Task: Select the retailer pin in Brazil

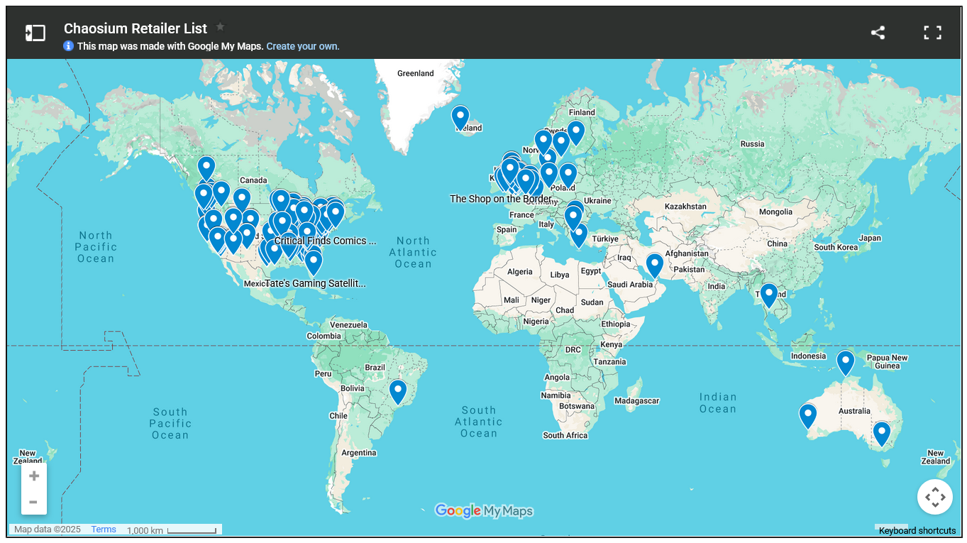Action: (398, 390)
